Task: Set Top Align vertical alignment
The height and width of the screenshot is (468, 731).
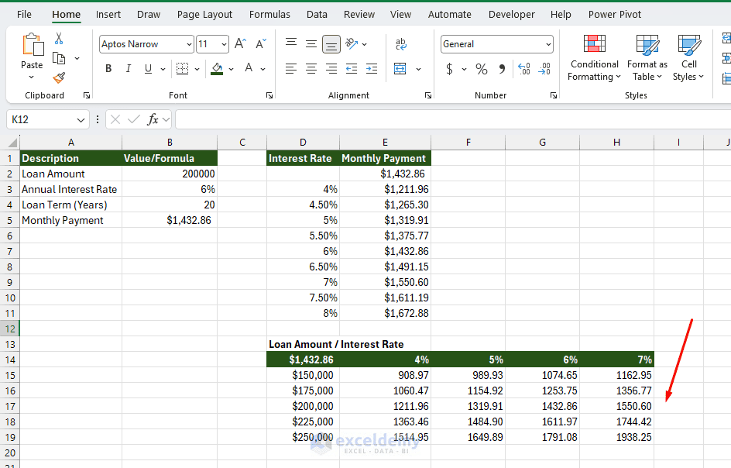Action: coord(291,44)
